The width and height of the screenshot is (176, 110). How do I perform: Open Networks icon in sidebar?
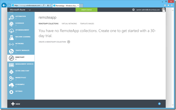coord(12,45)
